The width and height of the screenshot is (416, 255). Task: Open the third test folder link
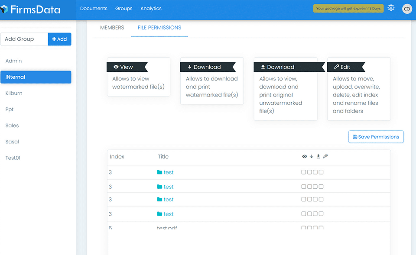click(x=169, y=200)
